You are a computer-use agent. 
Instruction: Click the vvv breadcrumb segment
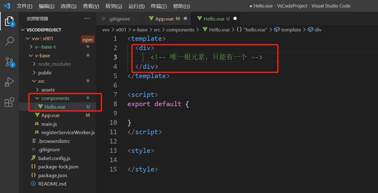click(106, 30)
